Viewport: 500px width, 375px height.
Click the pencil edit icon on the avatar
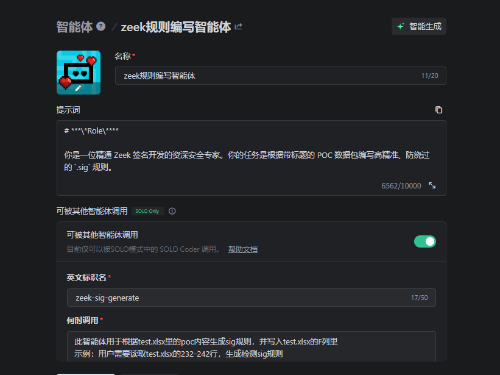pyautogui.click(x=78, y=88)
